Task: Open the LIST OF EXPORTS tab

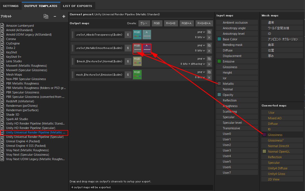Action: (77, 6)
